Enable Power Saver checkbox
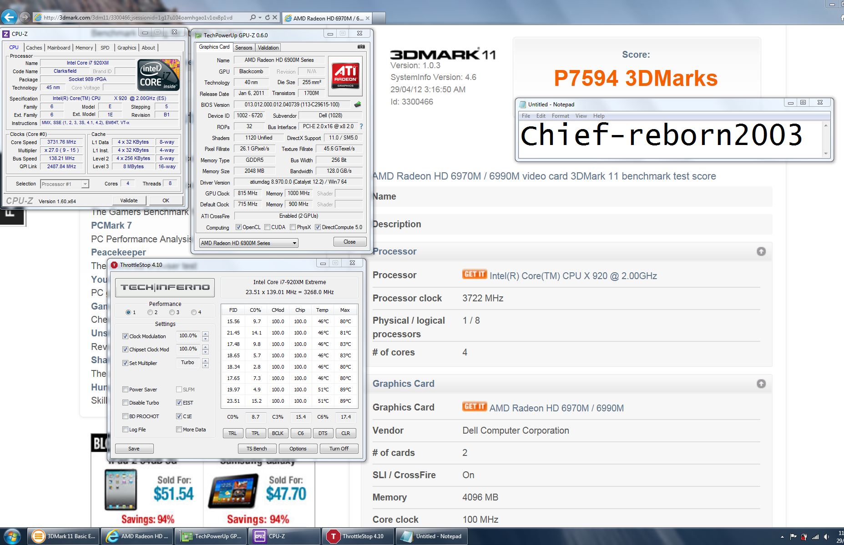 pyautogui.click(x=125, y=390)
